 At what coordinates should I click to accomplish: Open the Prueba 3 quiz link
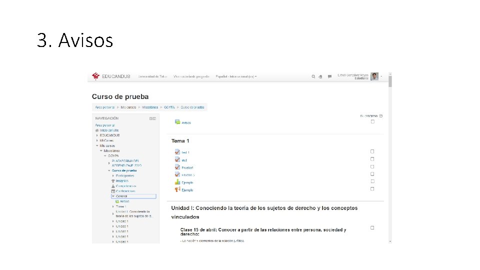(188, 175)
